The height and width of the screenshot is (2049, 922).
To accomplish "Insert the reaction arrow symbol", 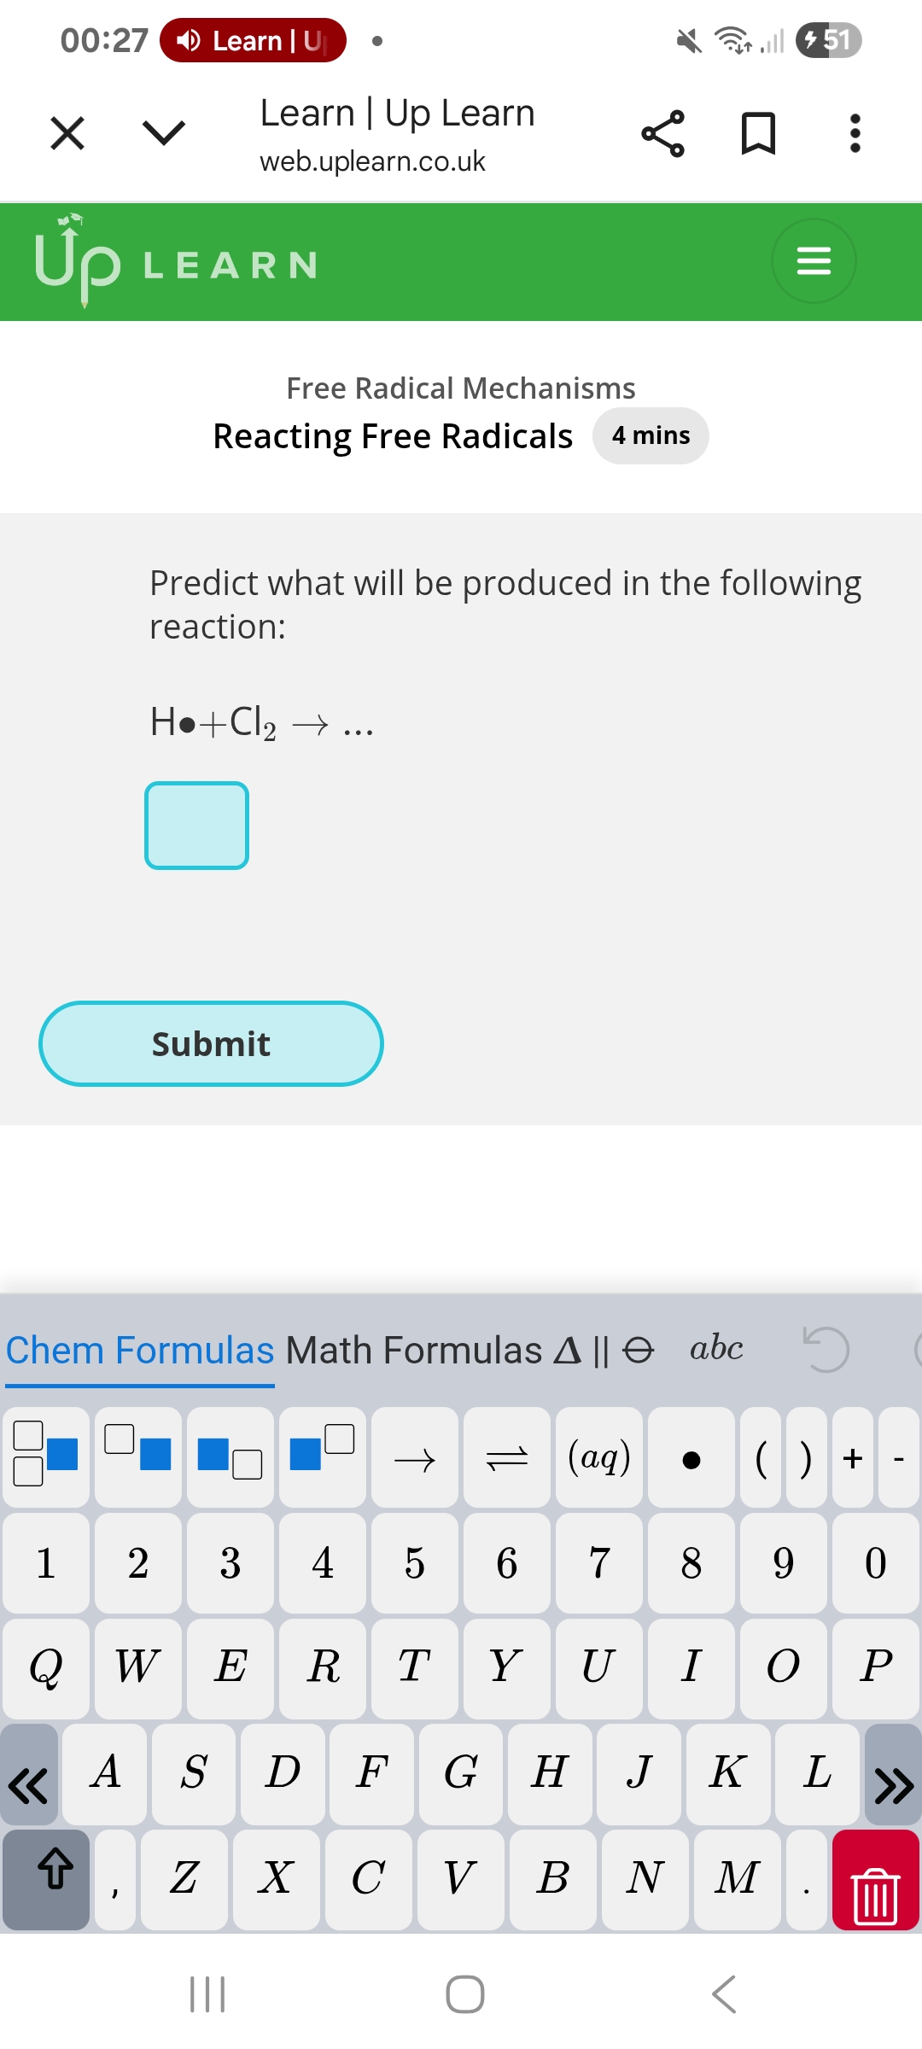I will [x=415, y=1458].
